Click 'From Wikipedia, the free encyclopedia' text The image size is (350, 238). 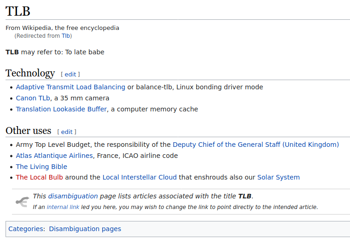pyautogui.click(x=62, y=28)
